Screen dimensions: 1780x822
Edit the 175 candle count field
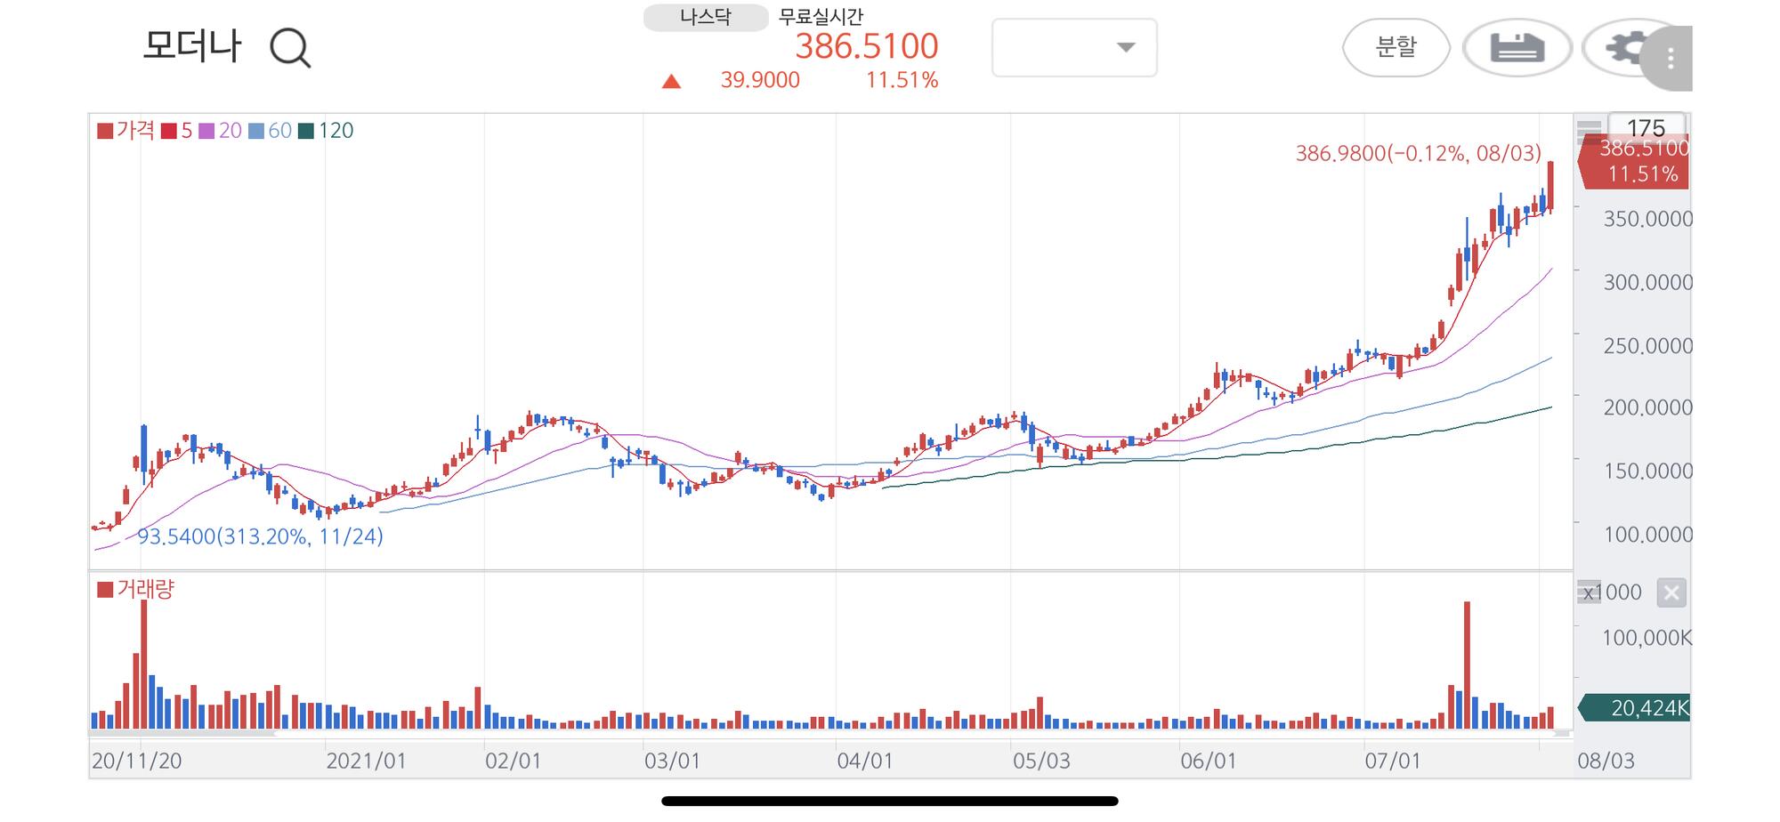(1646, 127)
